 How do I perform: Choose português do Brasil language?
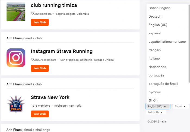coord(163,84)
